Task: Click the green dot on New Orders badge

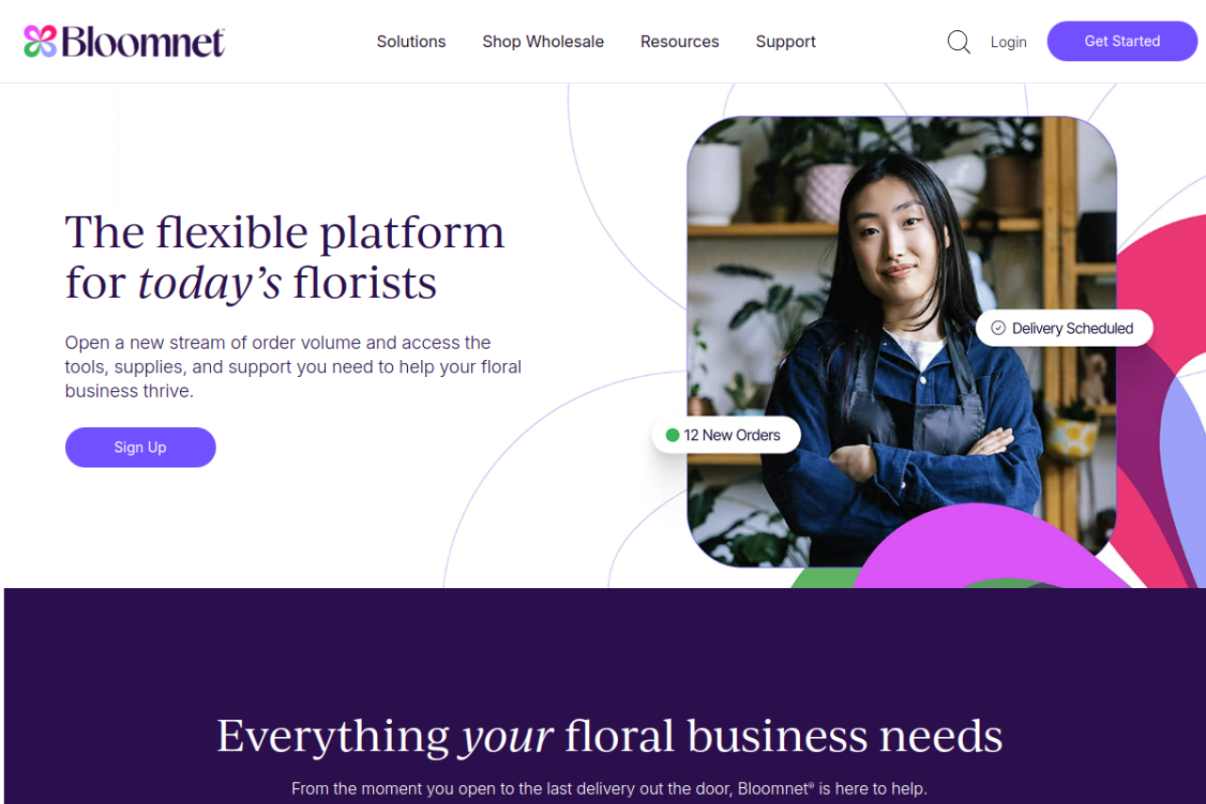Action: point(673,435)
